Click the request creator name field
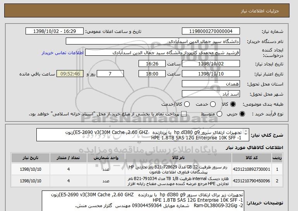The width and height of the screenshot is (298, 211). coord(163,53)
